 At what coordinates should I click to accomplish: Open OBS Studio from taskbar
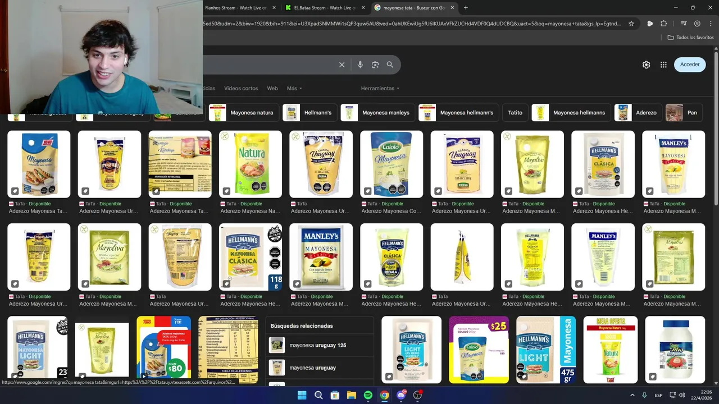click(417, 395)
